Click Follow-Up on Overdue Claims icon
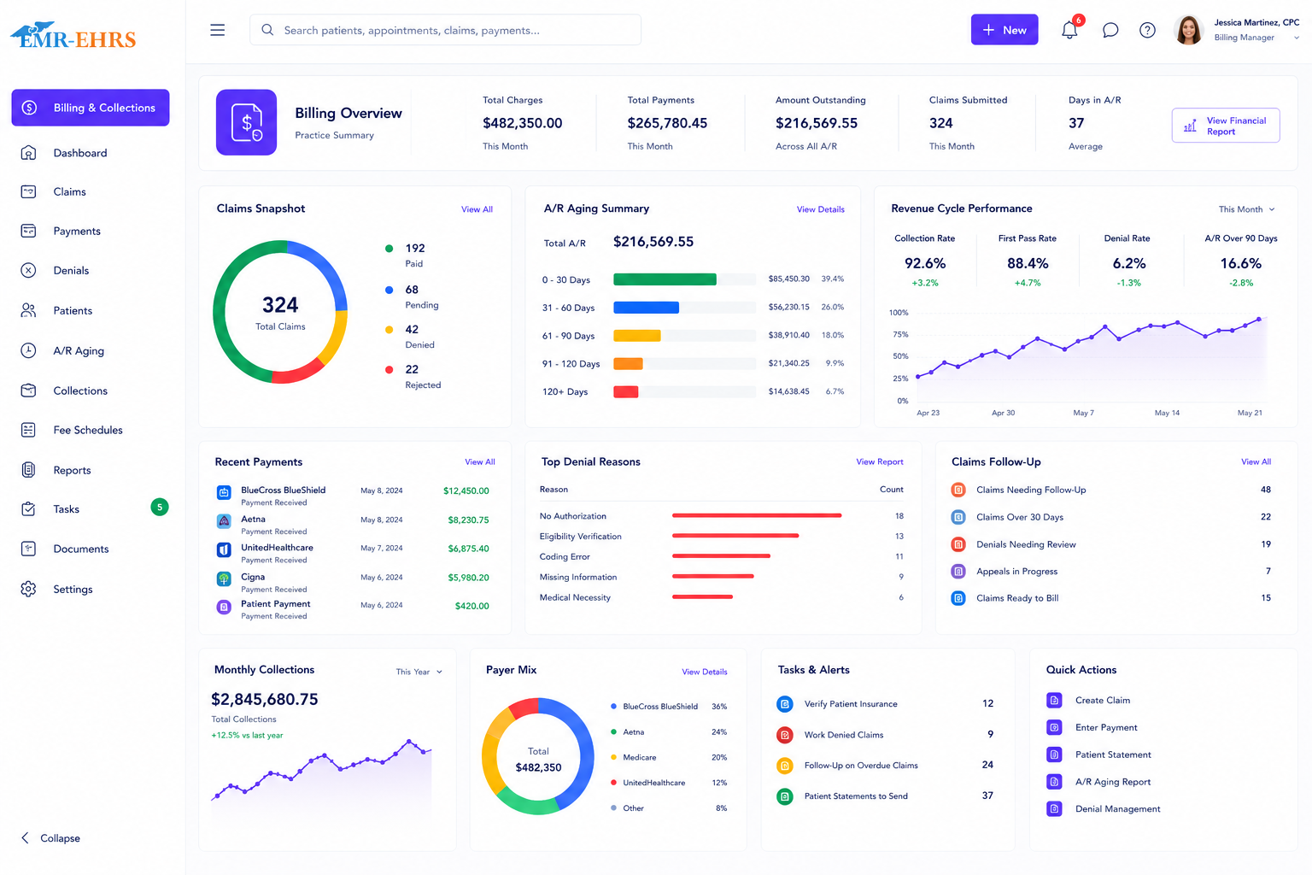 click(x=785, y=766)
